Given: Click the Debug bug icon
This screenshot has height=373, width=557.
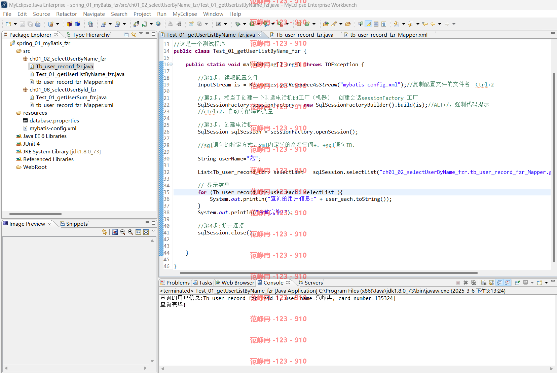Looking at the screenshot, I should pos(237,24).
